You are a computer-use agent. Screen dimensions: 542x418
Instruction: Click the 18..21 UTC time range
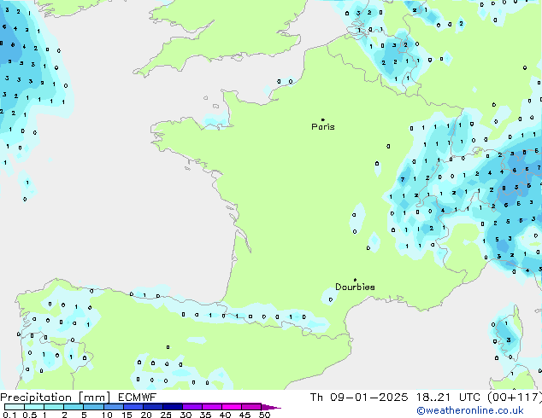point(445,398)
